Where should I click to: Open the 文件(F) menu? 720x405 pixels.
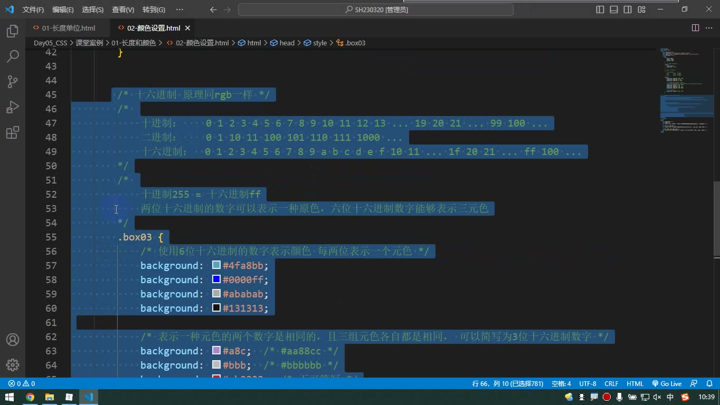[x=33, y=9]
